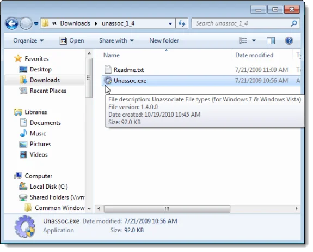
Task: Click the Recent Places icon
Action: tap(23, 91)
